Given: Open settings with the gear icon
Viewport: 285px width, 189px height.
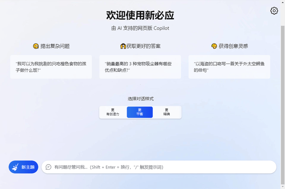Looking at the screenshot, I should tap(274, 11).
